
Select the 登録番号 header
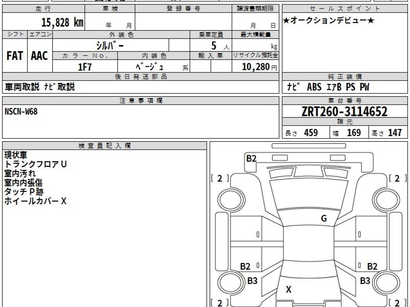(x=183, y=9)
